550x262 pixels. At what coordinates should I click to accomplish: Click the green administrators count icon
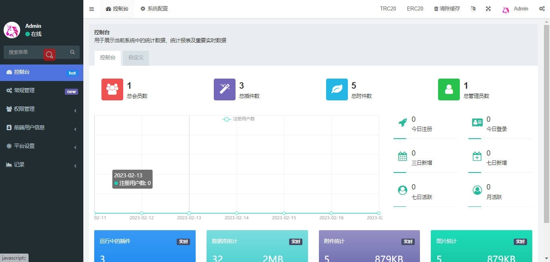(449, 89)
